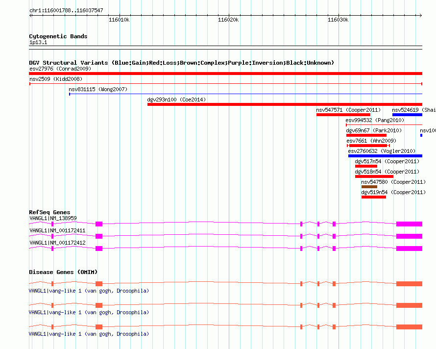Click the 1p13.1 band label
Viewport: 436px width, 349px height.
(38, 42)
